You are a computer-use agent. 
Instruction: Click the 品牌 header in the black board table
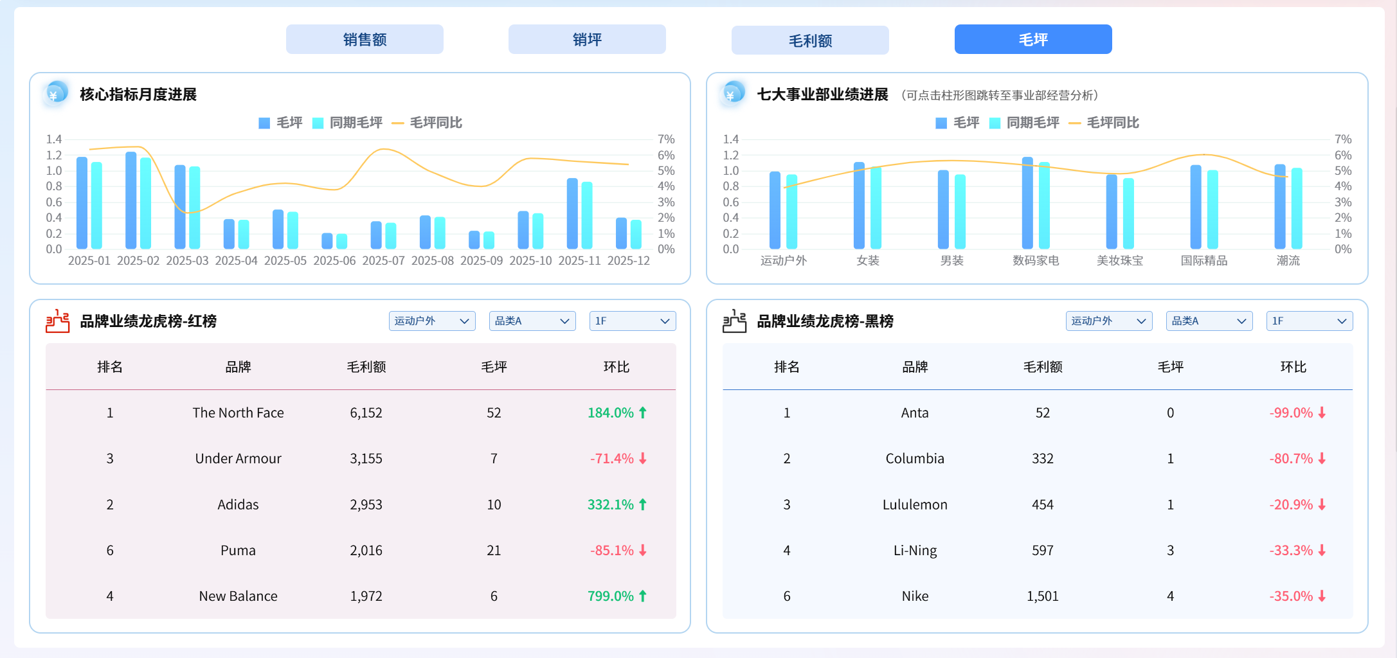click(915, 367)
